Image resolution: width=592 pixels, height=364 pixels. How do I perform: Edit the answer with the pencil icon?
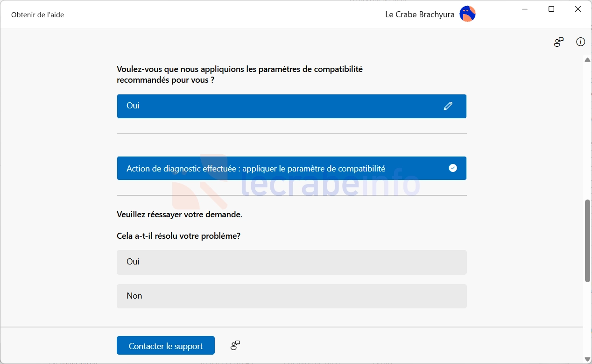(x=448, y=106)
